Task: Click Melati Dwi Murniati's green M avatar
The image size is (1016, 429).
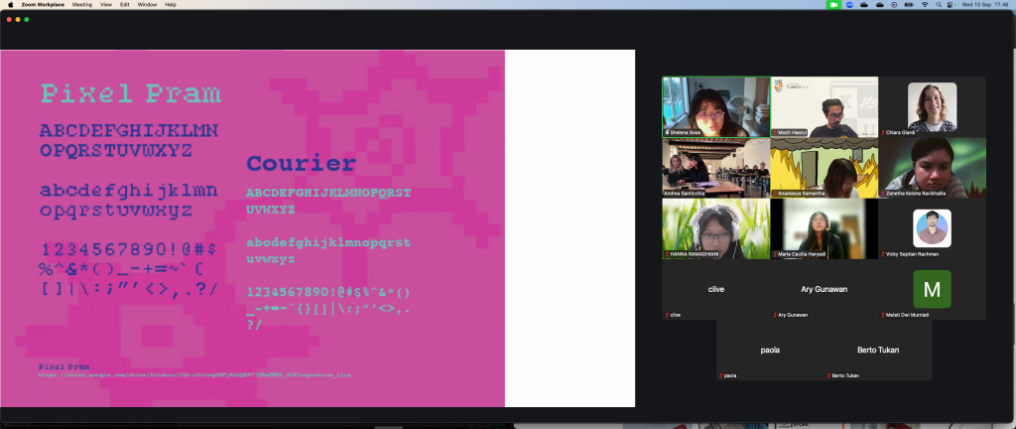Action: 932,288
